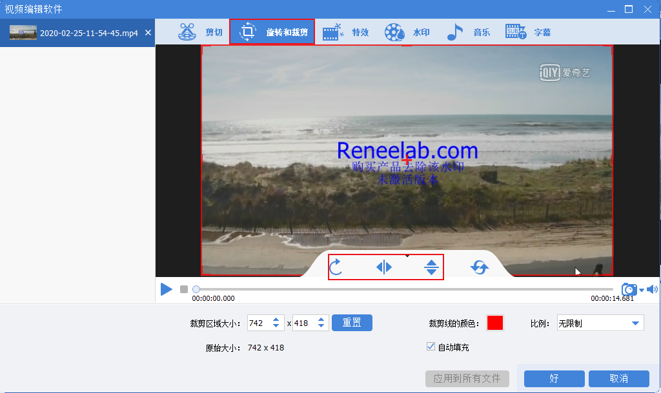The image size is (661, 393).
Task: Select the 2020-02-25-11-54-45.mp4 video thumbnail
Action: coord(23,32)
